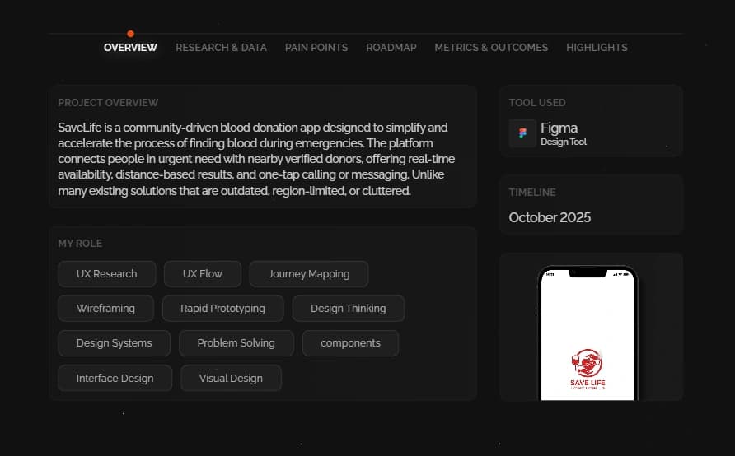This screenshot has width=735, height=456.
Task: Select the UX Flow tag
Action: coord(203,274)
